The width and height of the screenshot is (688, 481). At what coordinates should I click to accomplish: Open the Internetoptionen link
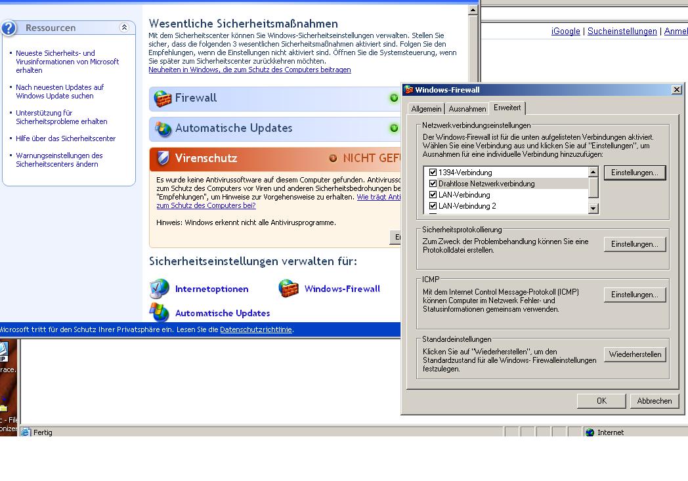212,289
